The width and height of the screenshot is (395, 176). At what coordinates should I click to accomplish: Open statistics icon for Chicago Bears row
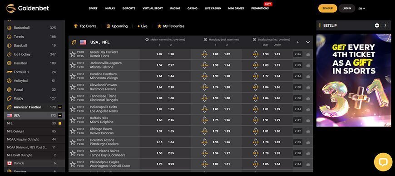click(x=308, y=131)
